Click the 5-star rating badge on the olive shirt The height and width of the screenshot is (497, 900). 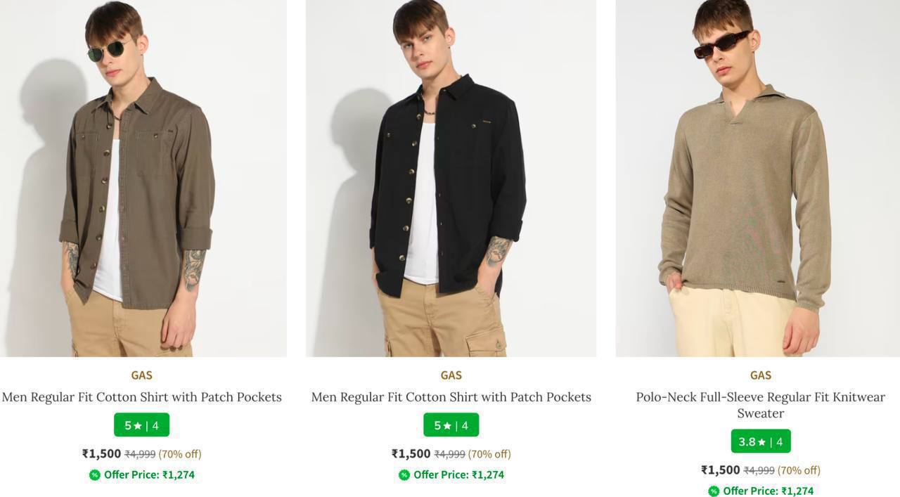141,425
